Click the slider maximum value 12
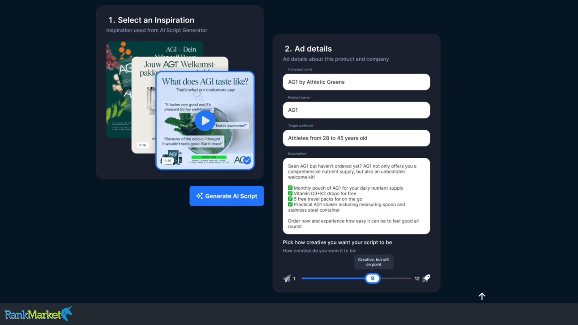 coord(417,278)
